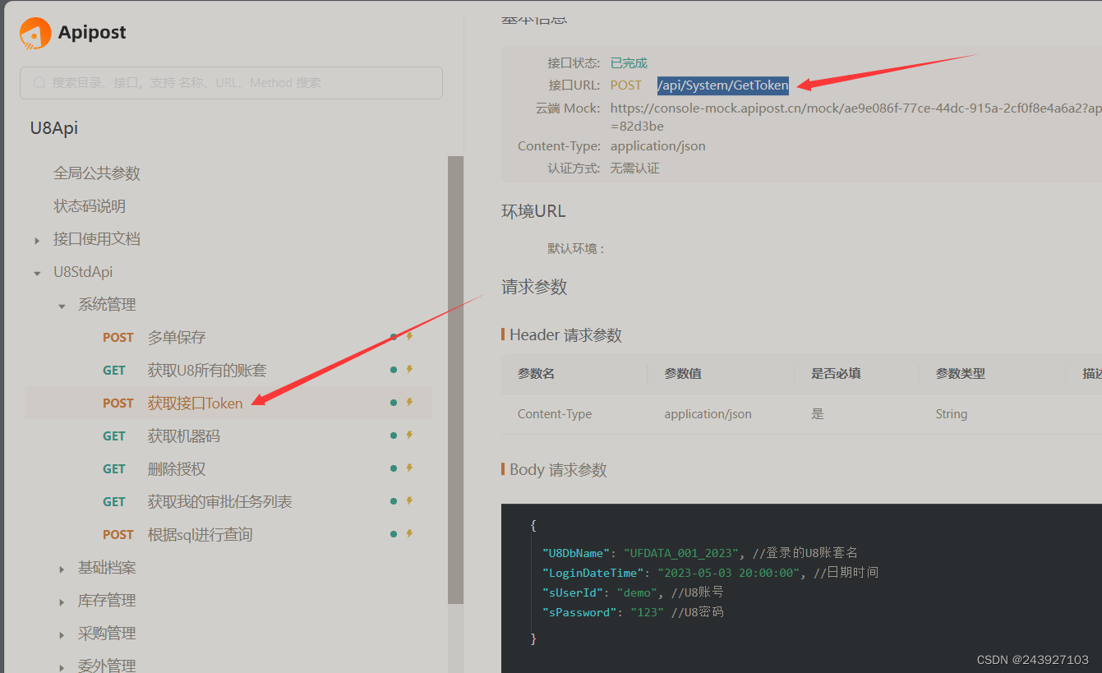The width and height of the screenshot is (1102, 673).
Task: Click the 已完成 interface status value
Action: 629,62
